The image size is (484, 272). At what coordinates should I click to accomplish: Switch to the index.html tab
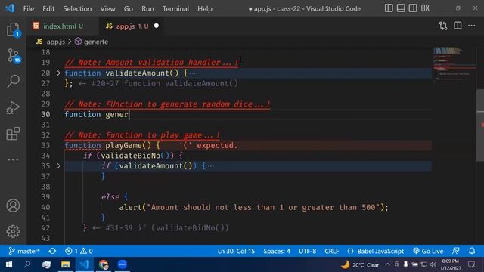(x=63, y=26)
